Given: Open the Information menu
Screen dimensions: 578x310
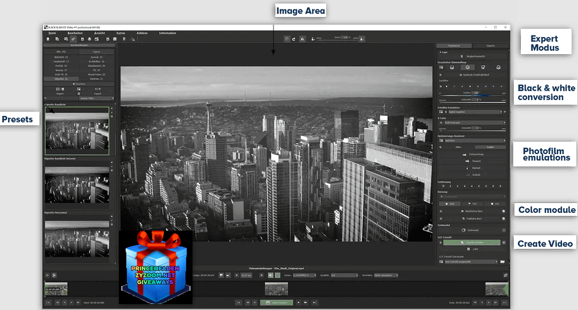Looking at the screenshot, I should (167, 33).
